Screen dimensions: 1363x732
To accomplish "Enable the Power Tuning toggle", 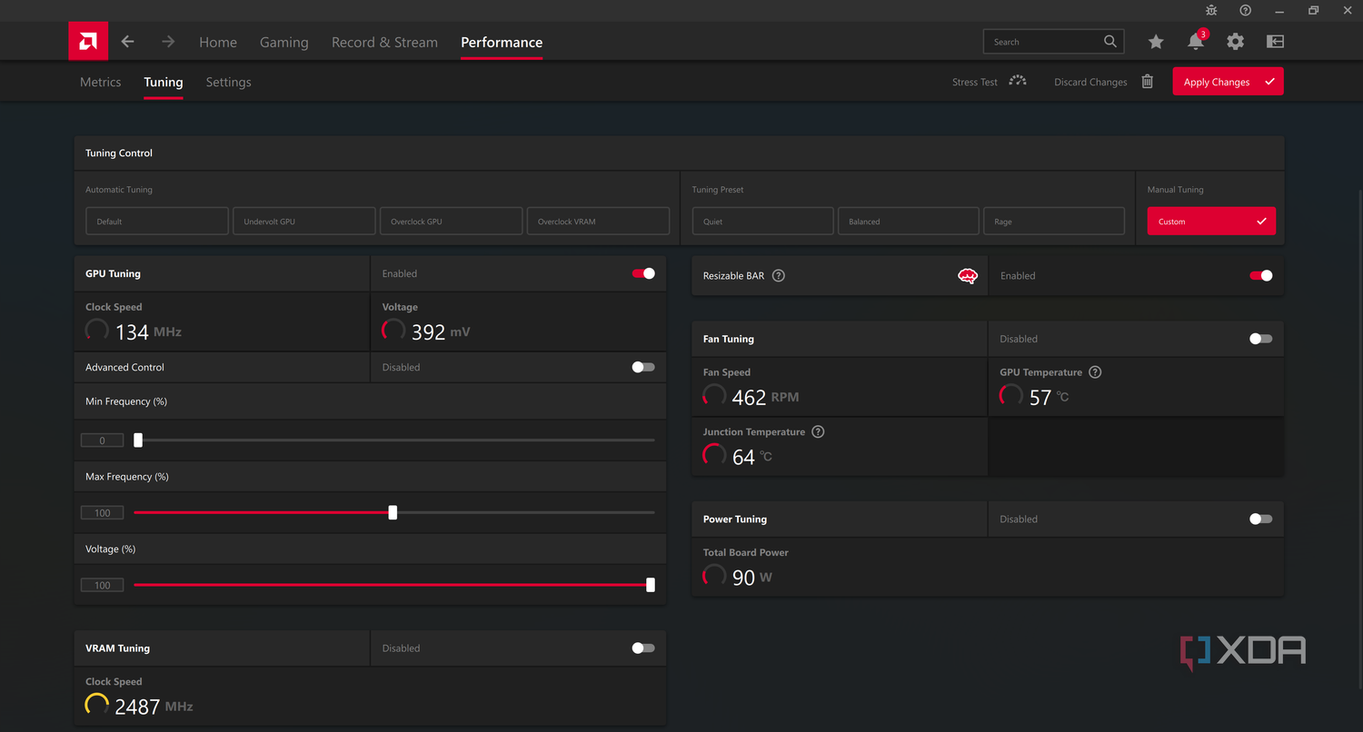I will pyautogui.click(x=1261, y=519).
